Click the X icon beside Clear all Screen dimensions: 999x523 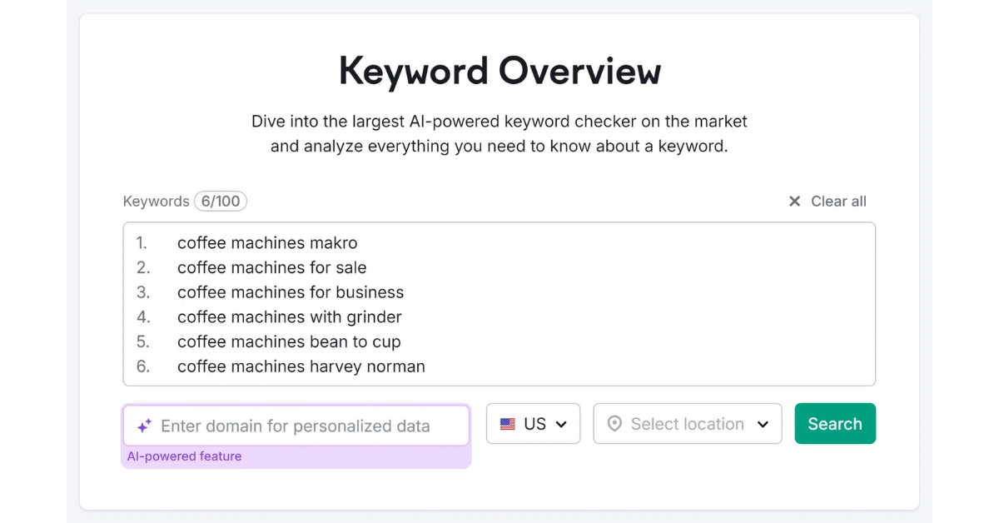pos(794,202)
